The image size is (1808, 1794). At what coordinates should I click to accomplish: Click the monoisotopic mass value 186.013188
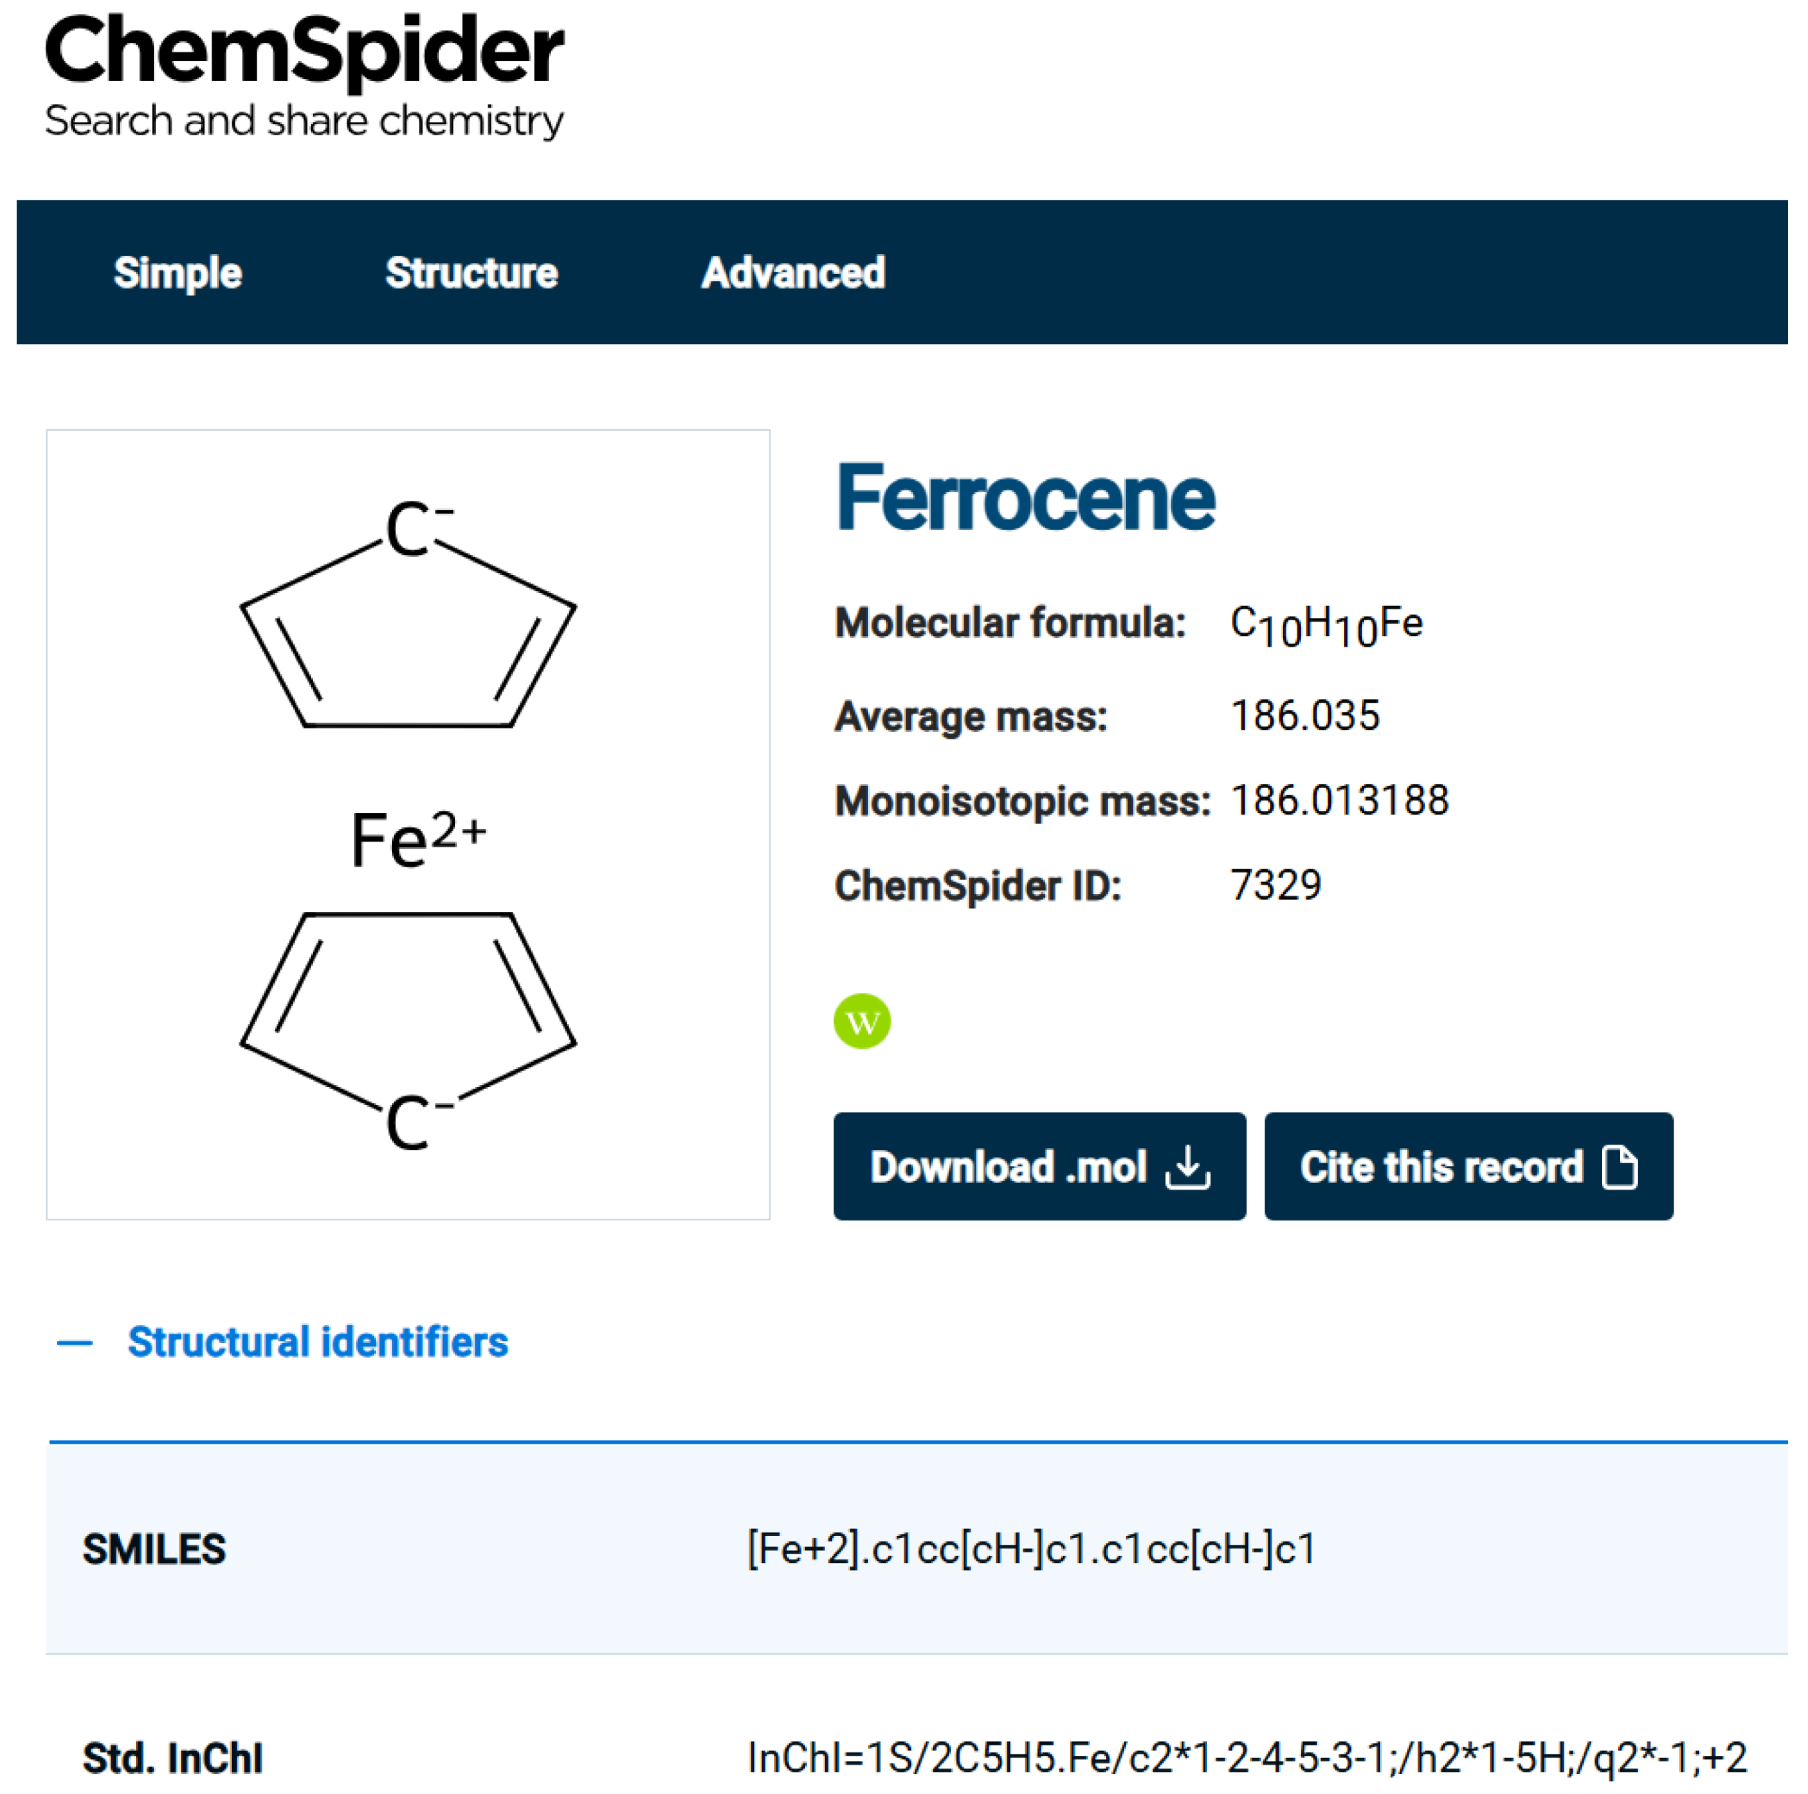tap(1339, 801)
